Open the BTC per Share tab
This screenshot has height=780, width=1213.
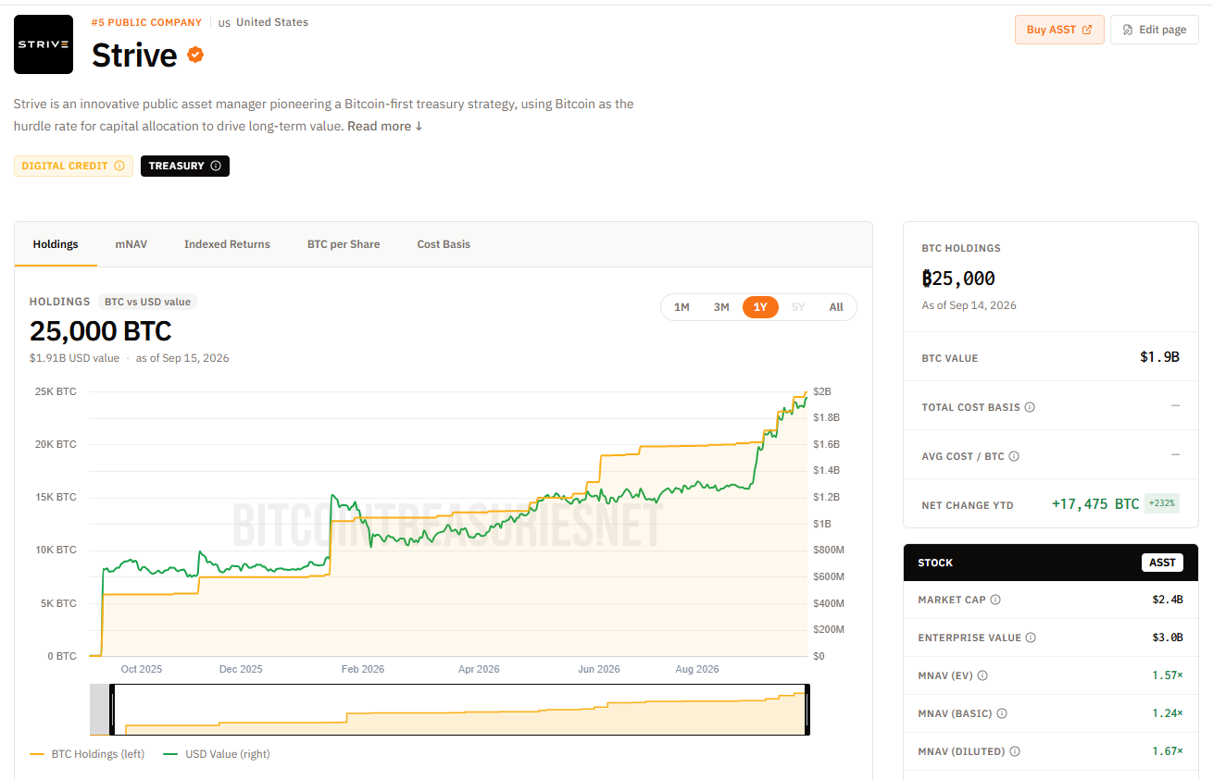pos(344,244)
